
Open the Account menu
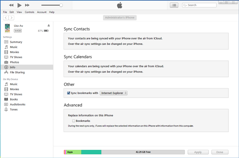[42, 12]
